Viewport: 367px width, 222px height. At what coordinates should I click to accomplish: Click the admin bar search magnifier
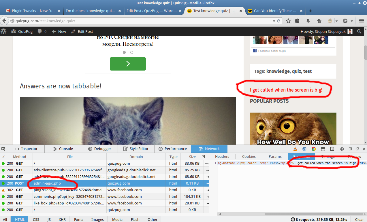[359, 31]
